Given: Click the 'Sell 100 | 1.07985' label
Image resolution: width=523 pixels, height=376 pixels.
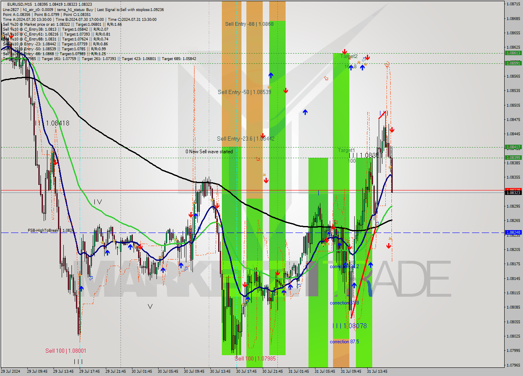Looking at the screenshot, I should (x=255, y=358).
